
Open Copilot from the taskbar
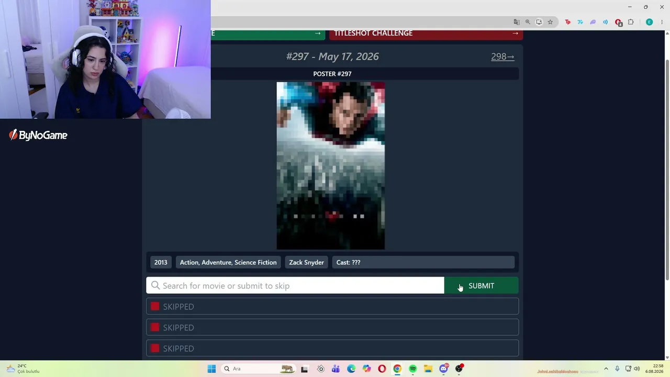pos(366,369)
